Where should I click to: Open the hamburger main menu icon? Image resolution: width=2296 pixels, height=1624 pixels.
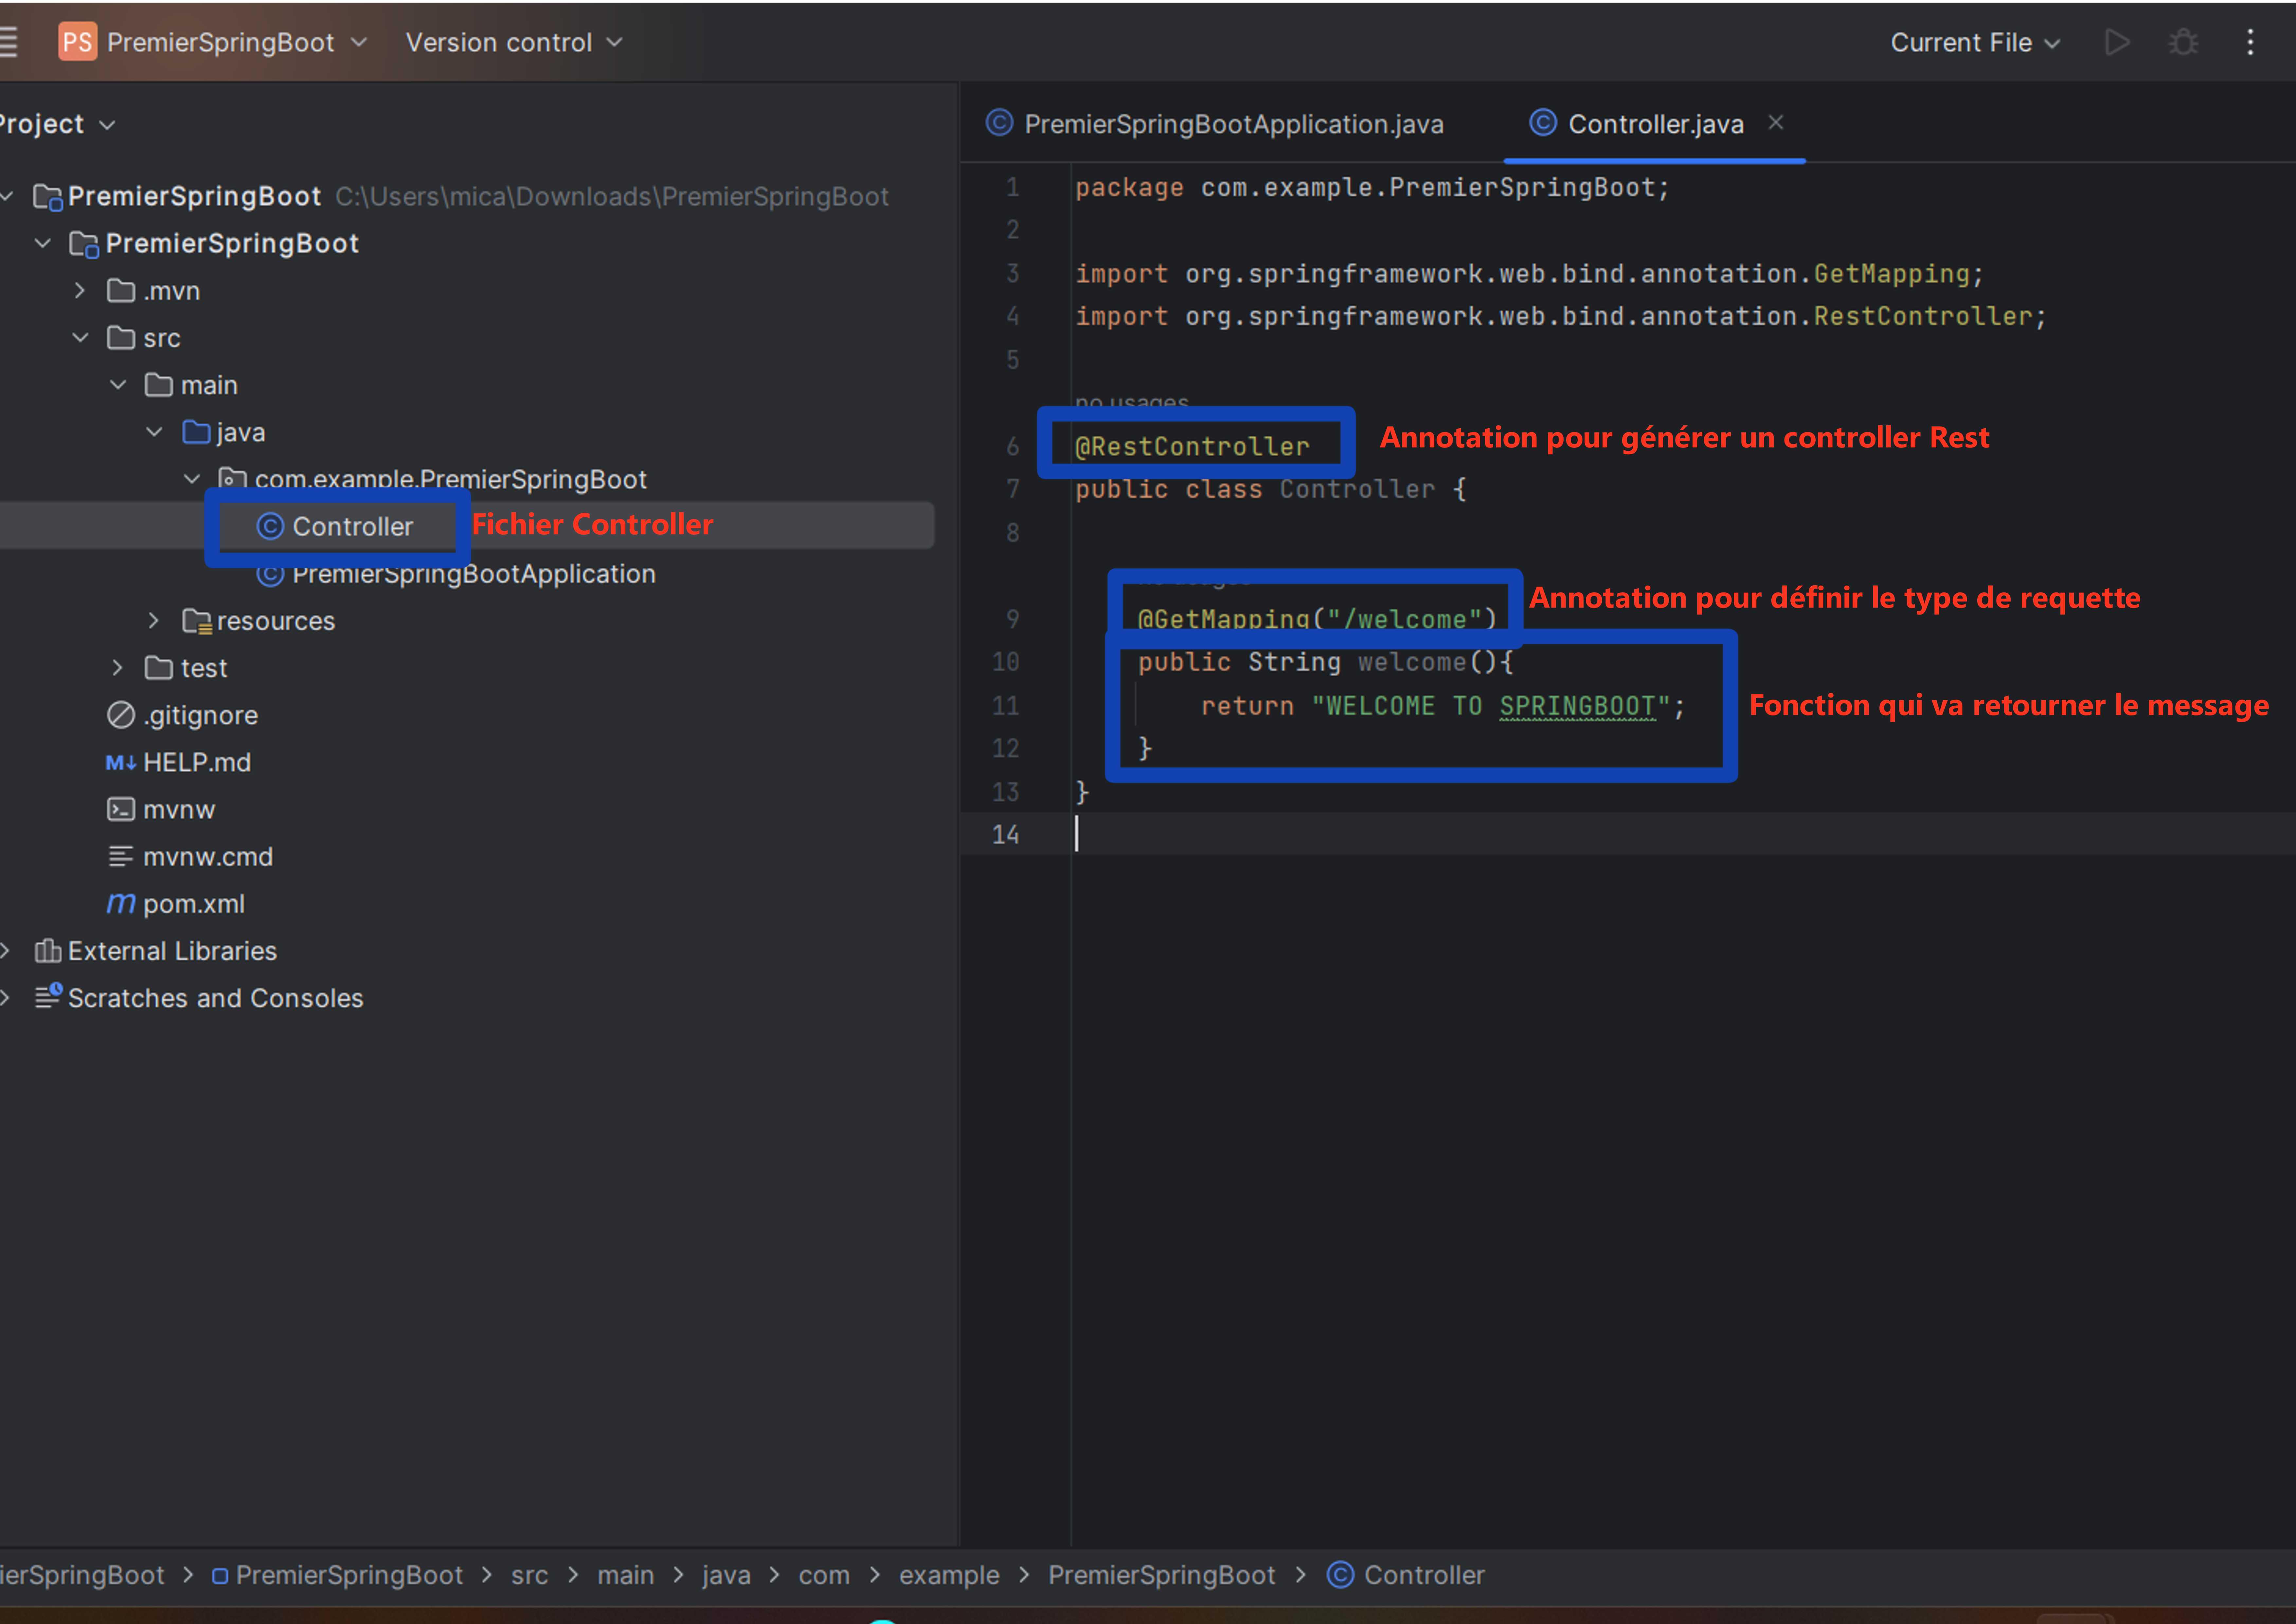[8, 42]
